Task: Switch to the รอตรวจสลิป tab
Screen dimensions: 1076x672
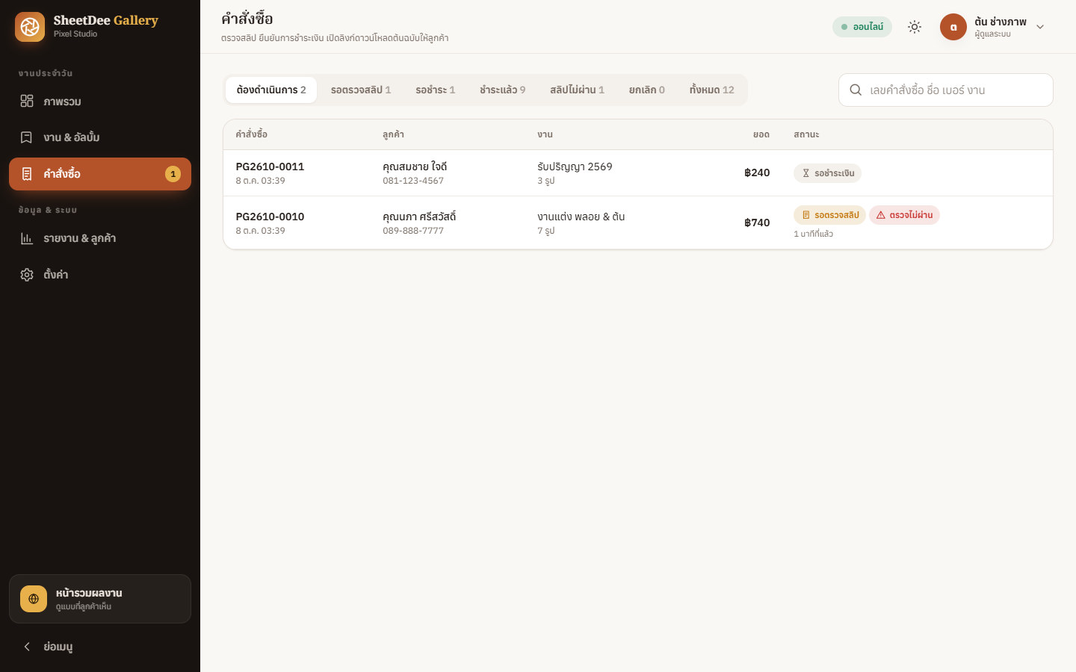Action: point(361,90)
